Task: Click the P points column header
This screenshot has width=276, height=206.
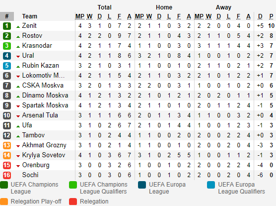Action: point(271,16)
